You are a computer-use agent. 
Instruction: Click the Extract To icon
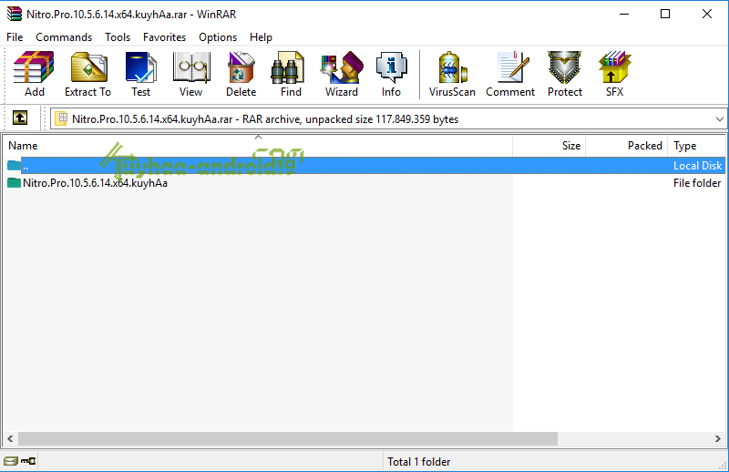(x=87, y=73)
